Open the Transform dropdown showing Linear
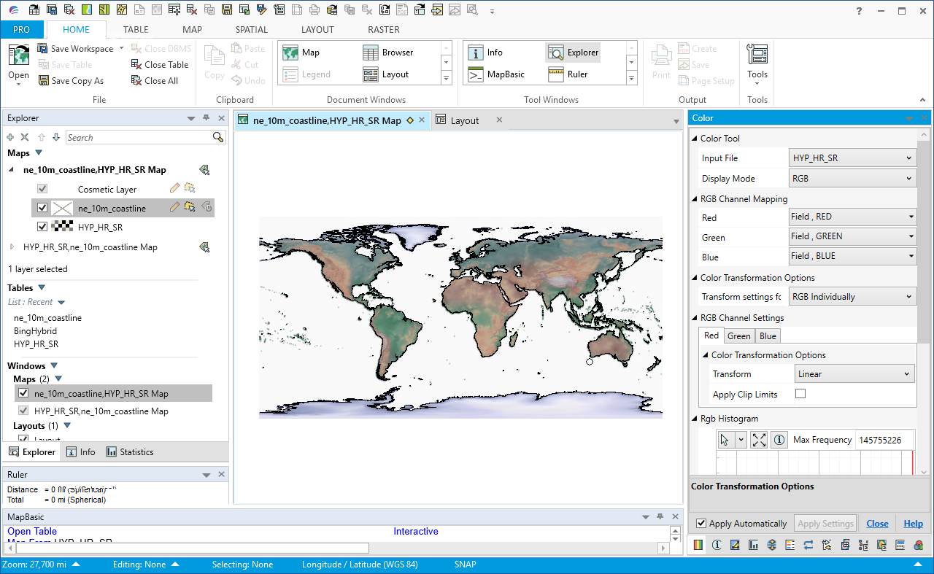This screenshot has height=574, width=934. (854, 373)
